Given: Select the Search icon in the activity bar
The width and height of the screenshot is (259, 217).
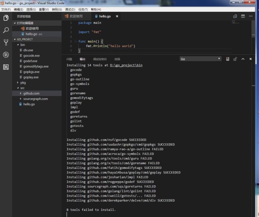Looking at the screenshot, I should tap(6, 30).
